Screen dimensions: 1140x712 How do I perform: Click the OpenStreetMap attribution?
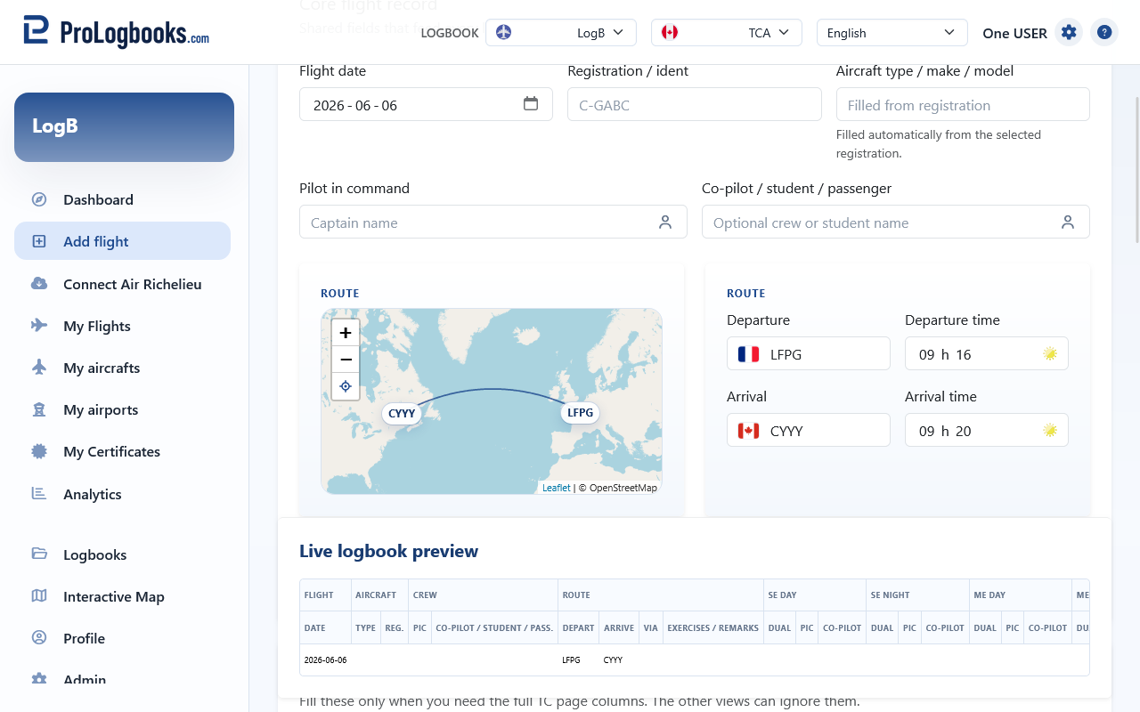click(623, 488)
